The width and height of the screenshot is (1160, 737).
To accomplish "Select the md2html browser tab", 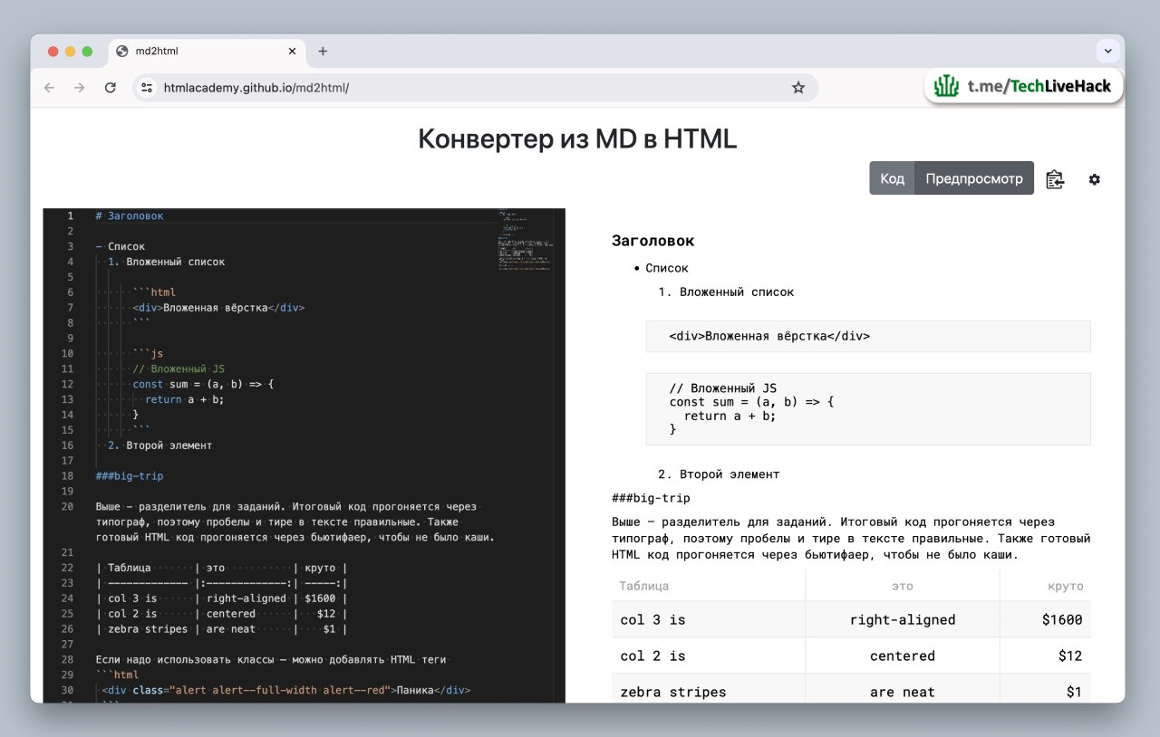I will (207, 52).
